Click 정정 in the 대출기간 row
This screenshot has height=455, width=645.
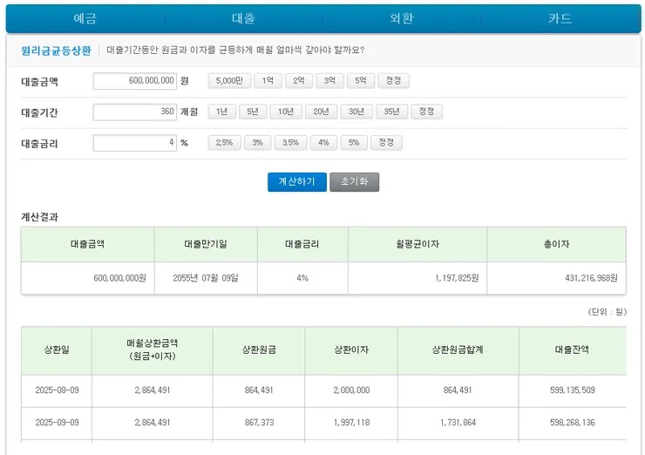coord(427,112)
